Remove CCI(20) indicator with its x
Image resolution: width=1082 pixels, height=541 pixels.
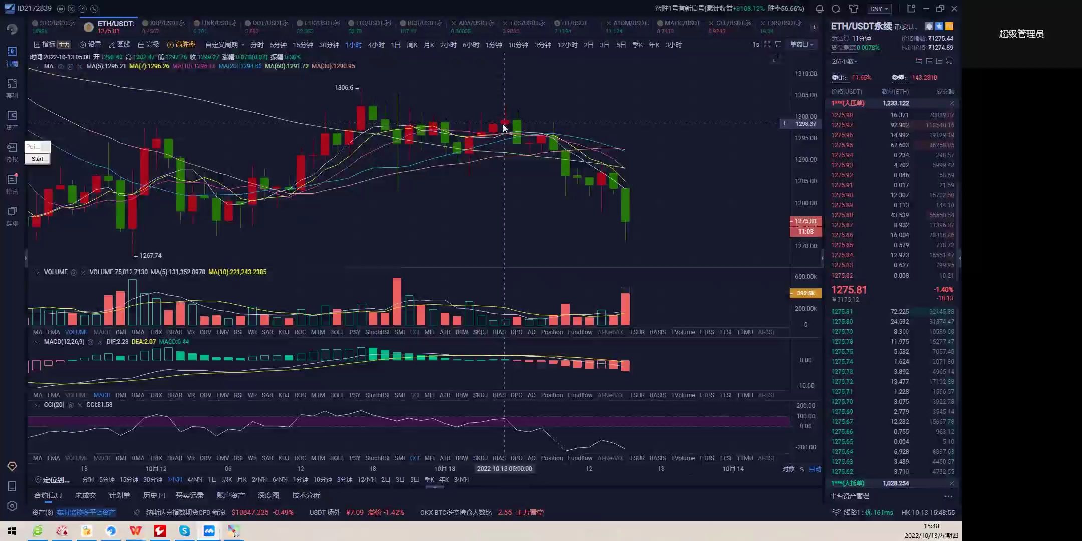pos(80,405)
